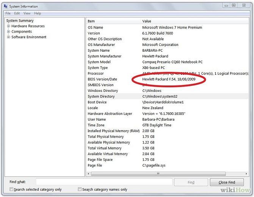Click the scrollbar right arrow
Viewport: 254px width, 197px height.
point(246,173)
